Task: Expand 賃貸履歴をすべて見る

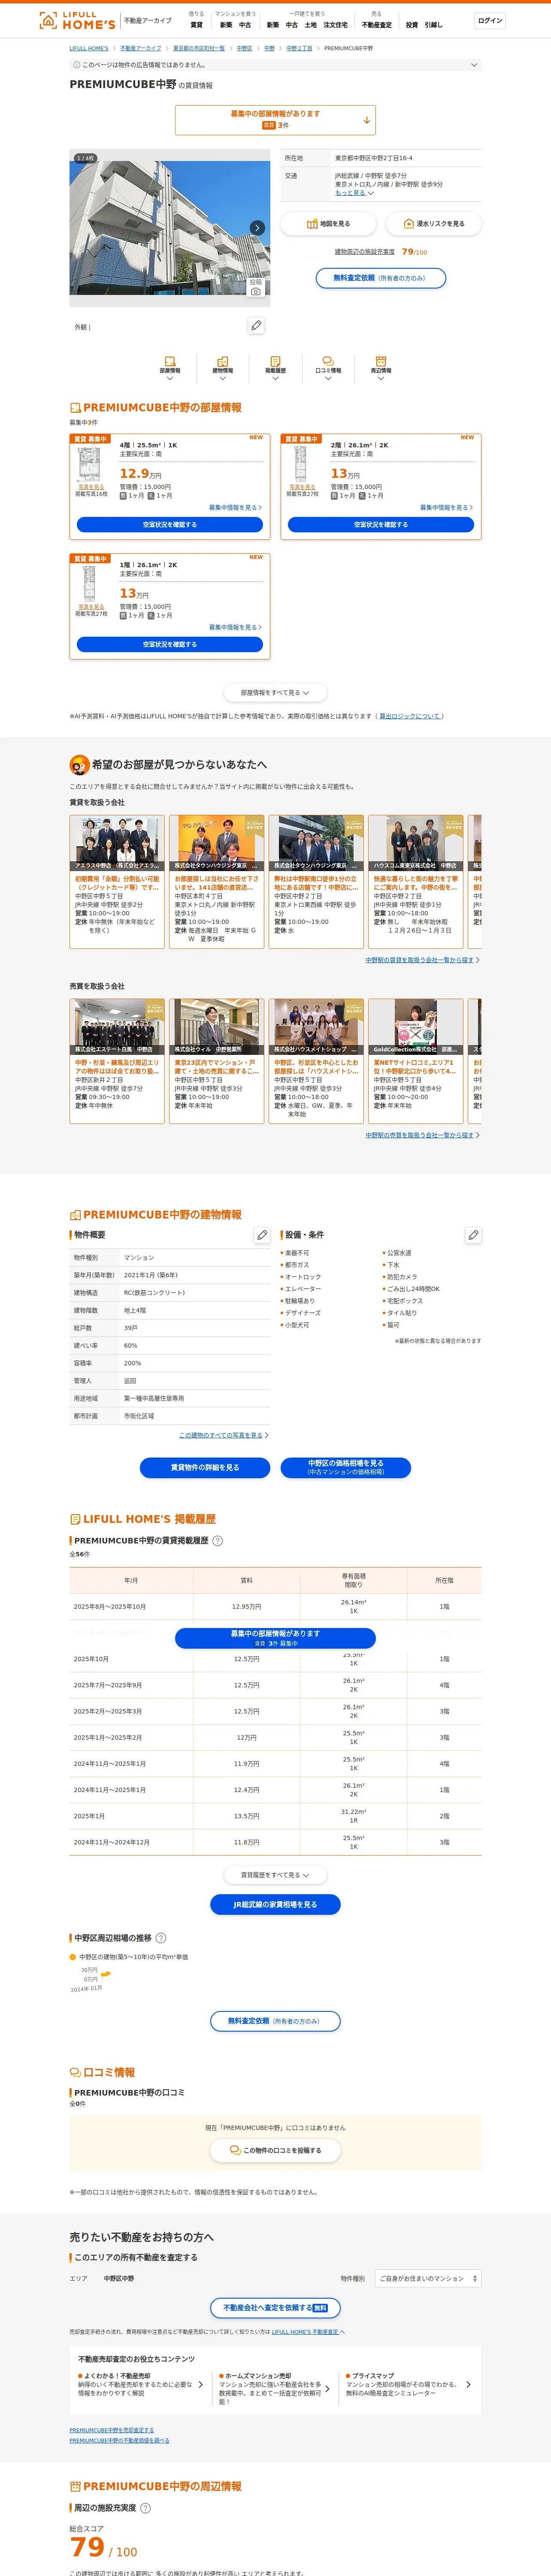Action: (275, 1875)
